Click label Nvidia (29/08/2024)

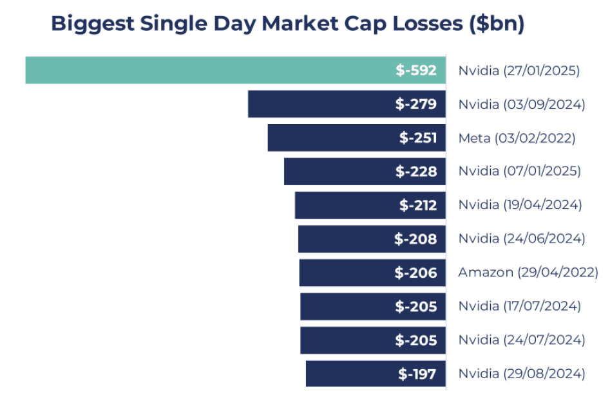pyautogui.click(x=522, y=374)
